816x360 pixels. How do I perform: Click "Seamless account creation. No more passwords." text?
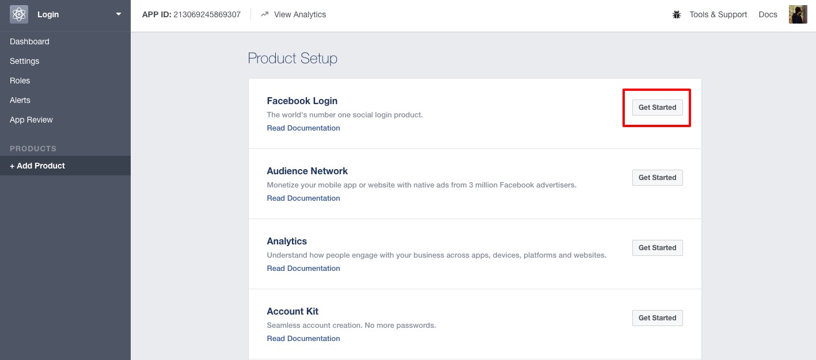pos(351,325)
